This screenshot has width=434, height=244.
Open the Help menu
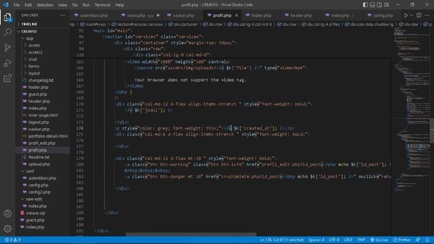point(119,5)
